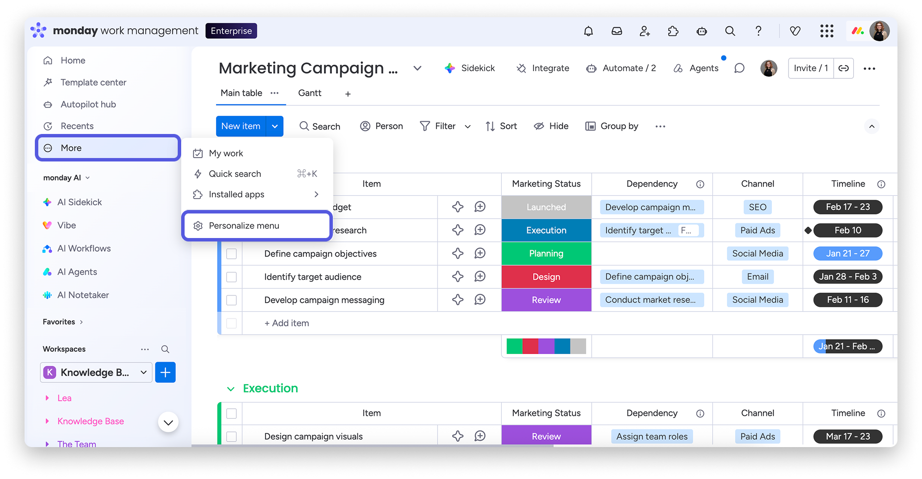Open the inbox tray icon
922x479 pixels.
(x=617, y=31)
